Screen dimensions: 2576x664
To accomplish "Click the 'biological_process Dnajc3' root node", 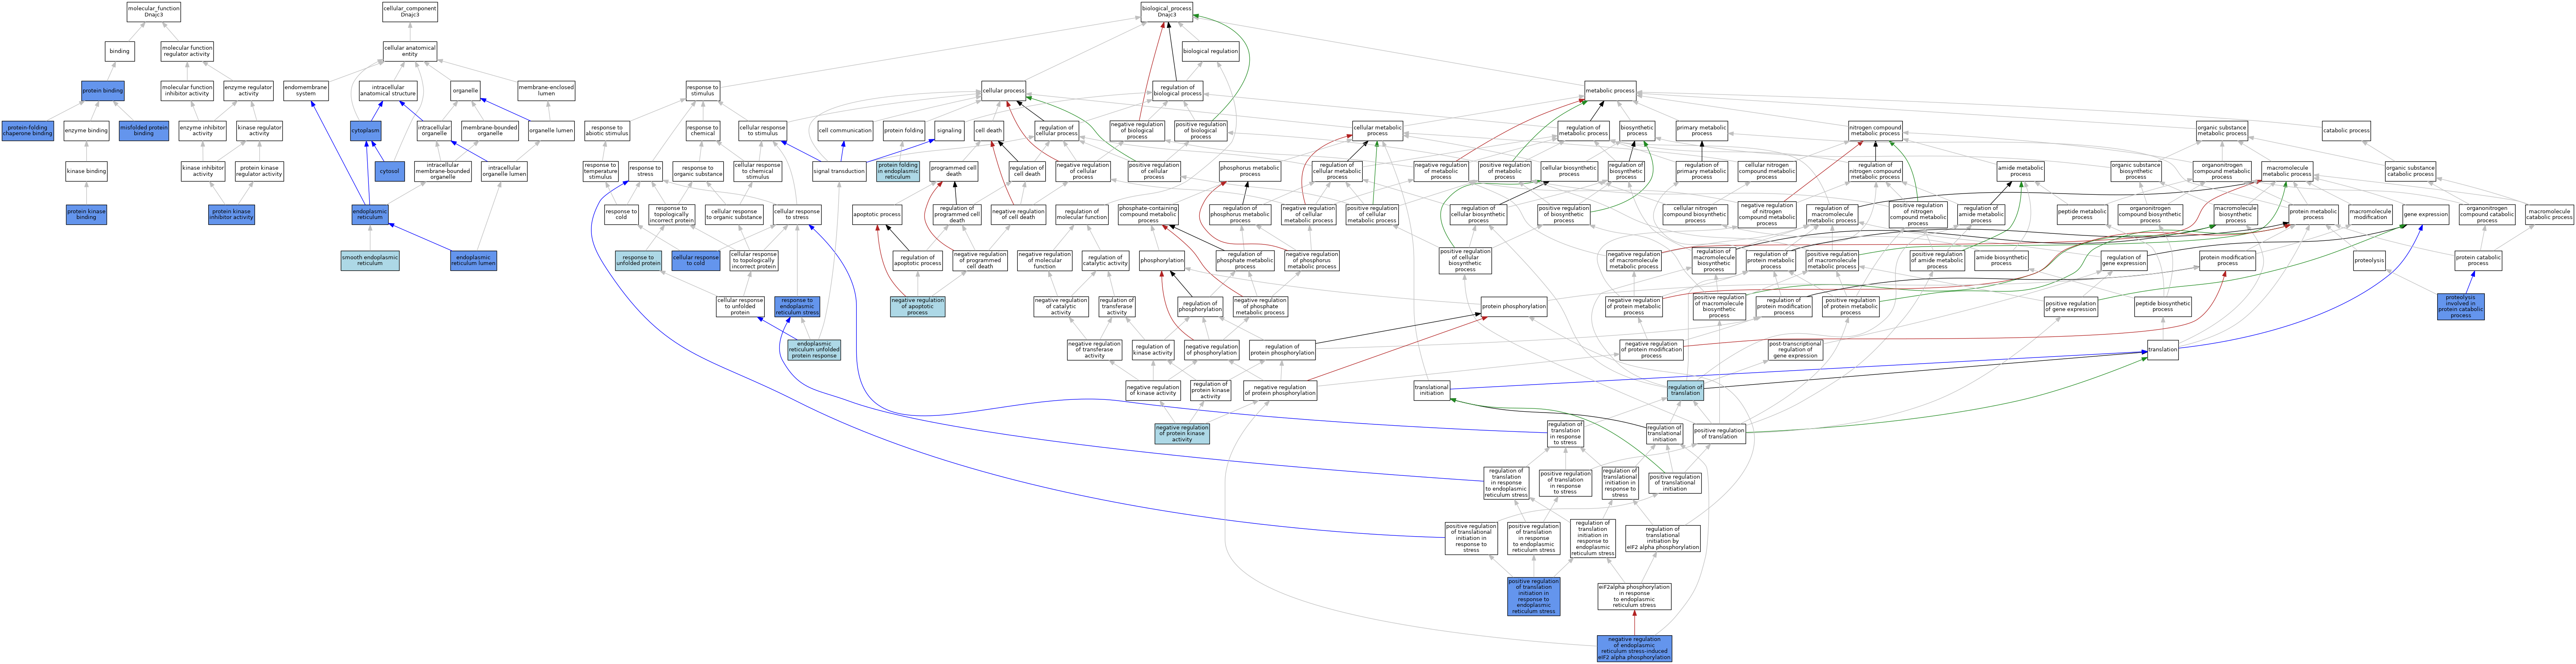I will click(1167, 12).
